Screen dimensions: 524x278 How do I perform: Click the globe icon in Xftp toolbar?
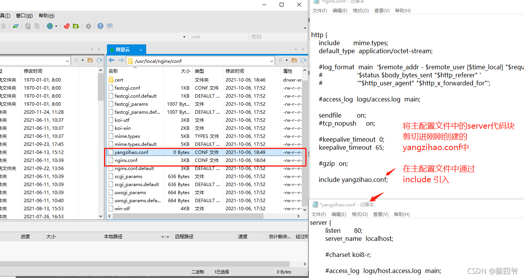point(50,26)
